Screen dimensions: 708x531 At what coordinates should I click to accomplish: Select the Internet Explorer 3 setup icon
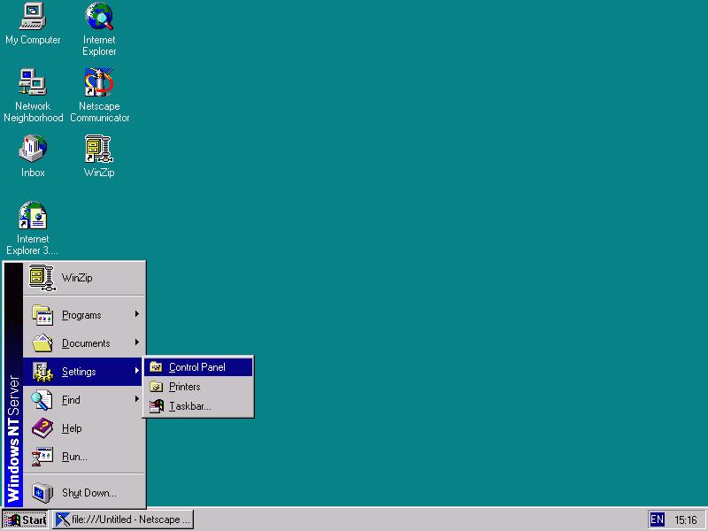[33, 216]
